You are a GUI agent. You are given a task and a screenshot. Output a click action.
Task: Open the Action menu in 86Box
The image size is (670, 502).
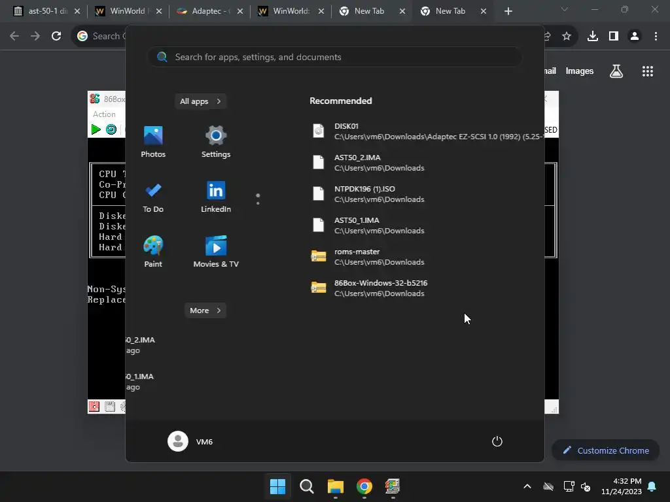pos(104,114)
